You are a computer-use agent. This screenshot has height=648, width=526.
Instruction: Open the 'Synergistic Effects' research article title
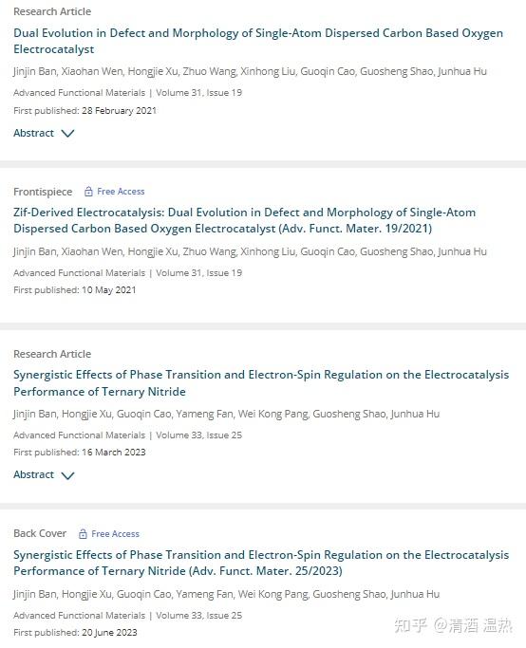click(x=261, y=383)
